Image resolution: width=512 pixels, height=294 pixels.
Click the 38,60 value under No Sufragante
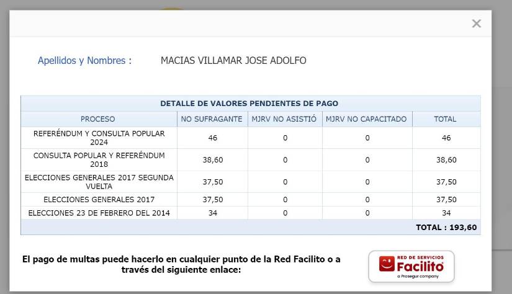pyautogui.click(x=212, y=160)
